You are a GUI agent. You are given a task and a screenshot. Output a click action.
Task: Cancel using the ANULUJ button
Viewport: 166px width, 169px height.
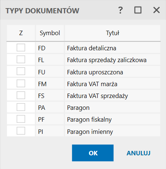pos(138,153)
